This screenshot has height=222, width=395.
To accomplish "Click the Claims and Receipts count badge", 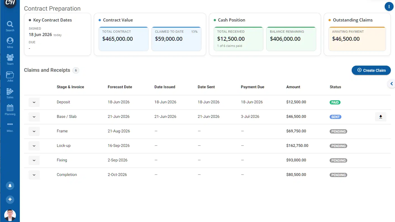I will click(x=76, y=70).
